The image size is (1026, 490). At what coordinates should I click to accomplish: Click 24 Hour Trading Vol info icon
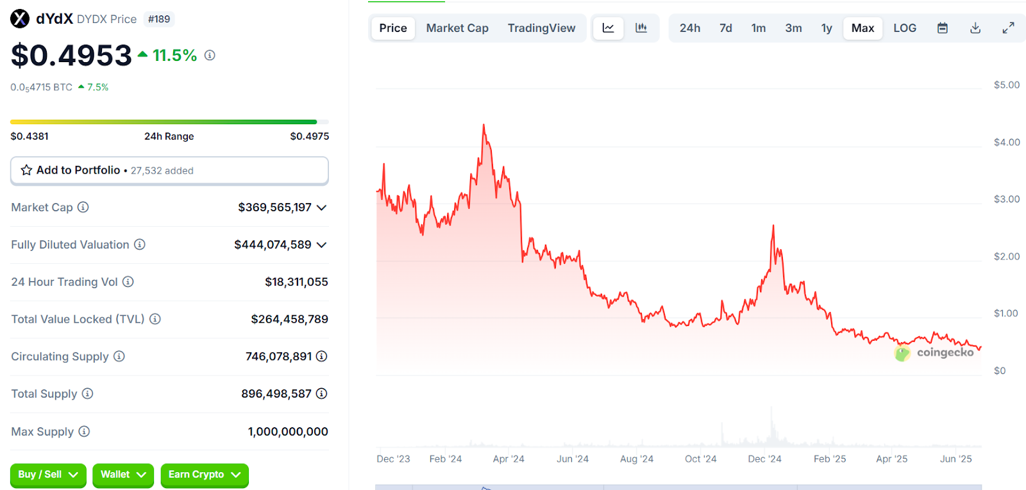click(128, 281)
